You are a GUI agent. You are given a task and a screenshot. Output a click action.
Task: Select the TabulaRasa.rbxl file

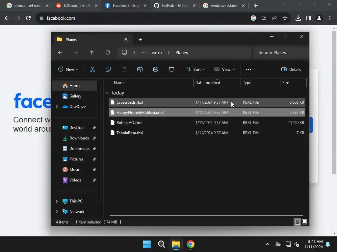pyautogui.click(x=207, y=133)
